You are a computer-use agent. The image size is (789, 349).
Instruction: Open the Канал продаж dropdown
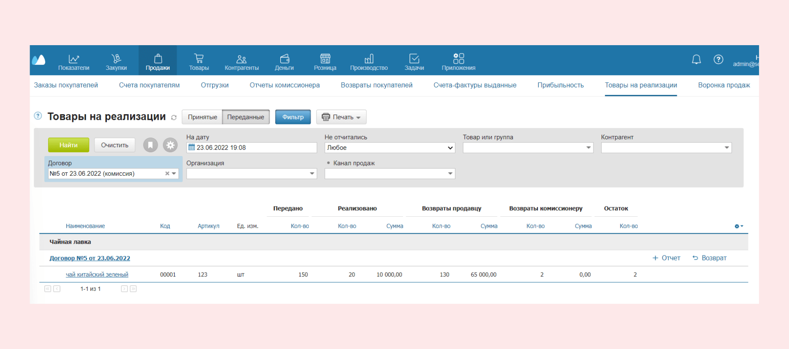(390, 174)
